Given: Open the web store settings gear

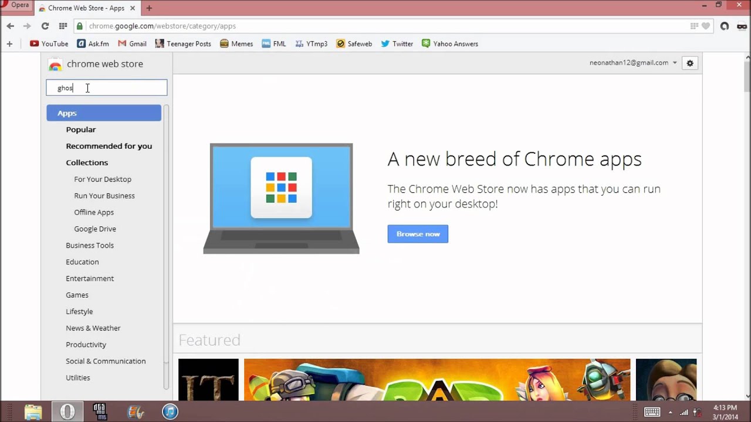Looking at the screenshot, I should point(690,63).
